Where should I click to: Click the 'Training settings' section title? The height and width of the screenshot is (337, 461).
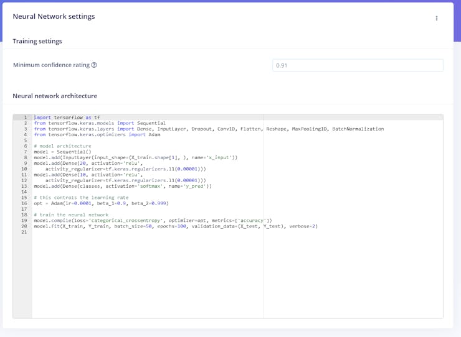(x=37, y=41)
